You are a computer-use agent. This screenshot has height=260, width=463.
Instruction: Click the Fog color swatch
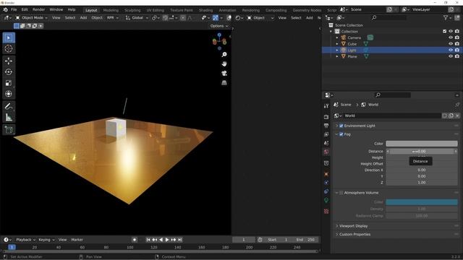422,144
